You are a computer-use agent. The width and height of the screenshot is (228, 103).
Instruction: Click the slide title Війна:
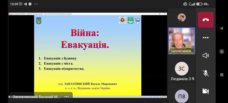point(85,33)
